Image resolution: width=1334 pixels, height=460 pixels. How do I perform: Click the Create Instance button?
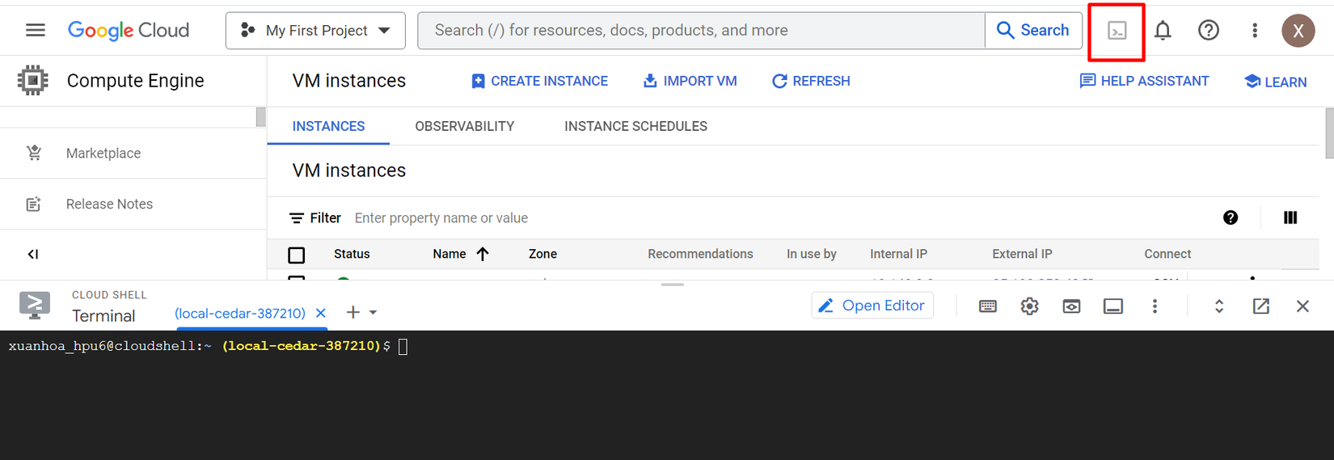click(539, 81)
